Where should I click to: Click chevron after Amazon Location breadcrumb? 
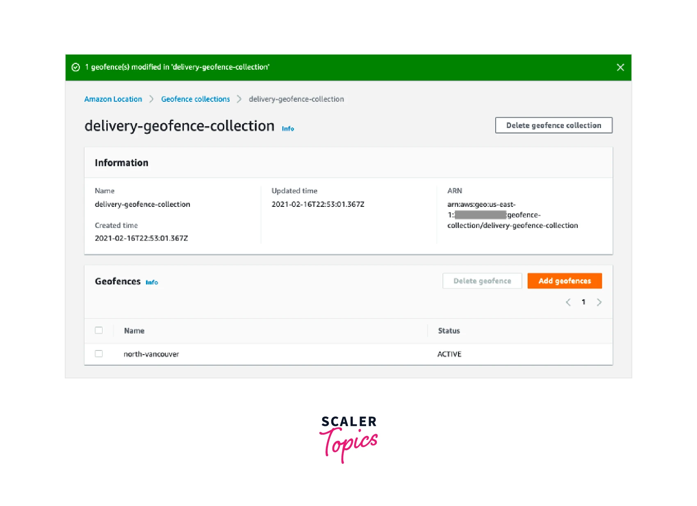[151, 99]
